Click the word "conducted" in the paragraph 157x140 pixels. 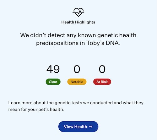pyautogui.click(x=101, y=103)
